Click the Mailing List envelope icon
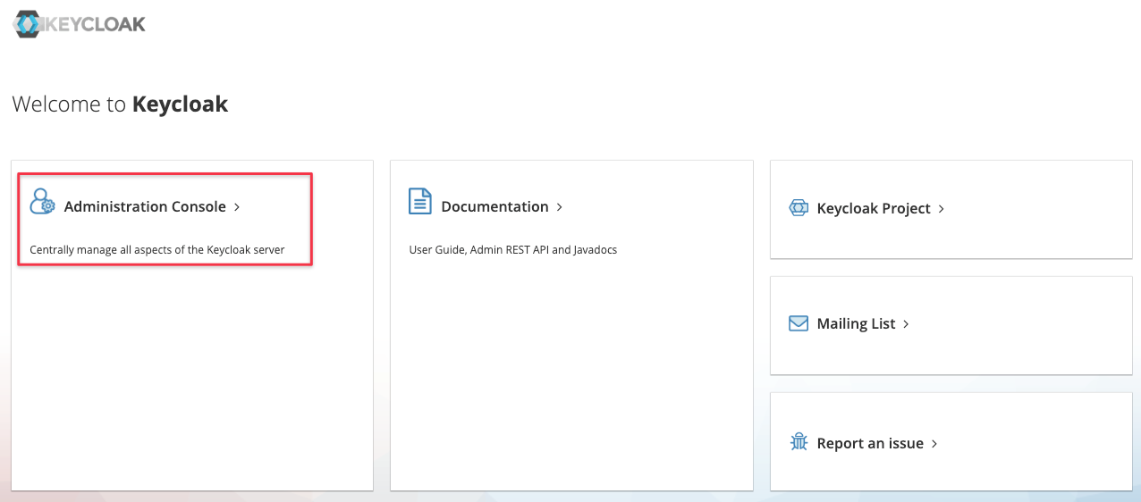 pos(799,323)
